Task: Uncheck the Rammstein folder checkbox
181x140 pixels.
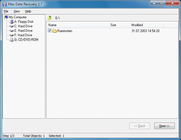Action: [x=50, y=31]
